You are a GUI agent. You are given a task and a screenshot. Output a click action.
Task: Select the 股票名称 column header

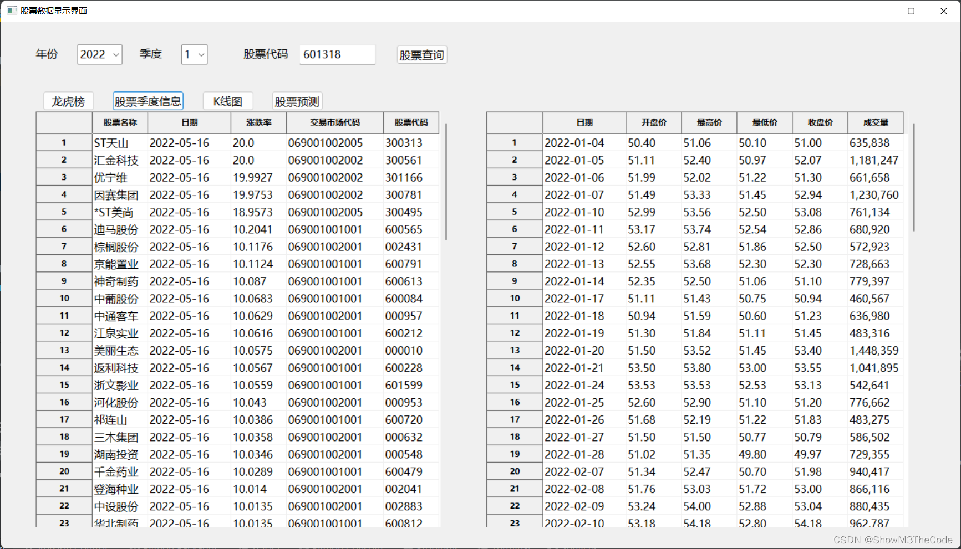(x=120, y=122)
